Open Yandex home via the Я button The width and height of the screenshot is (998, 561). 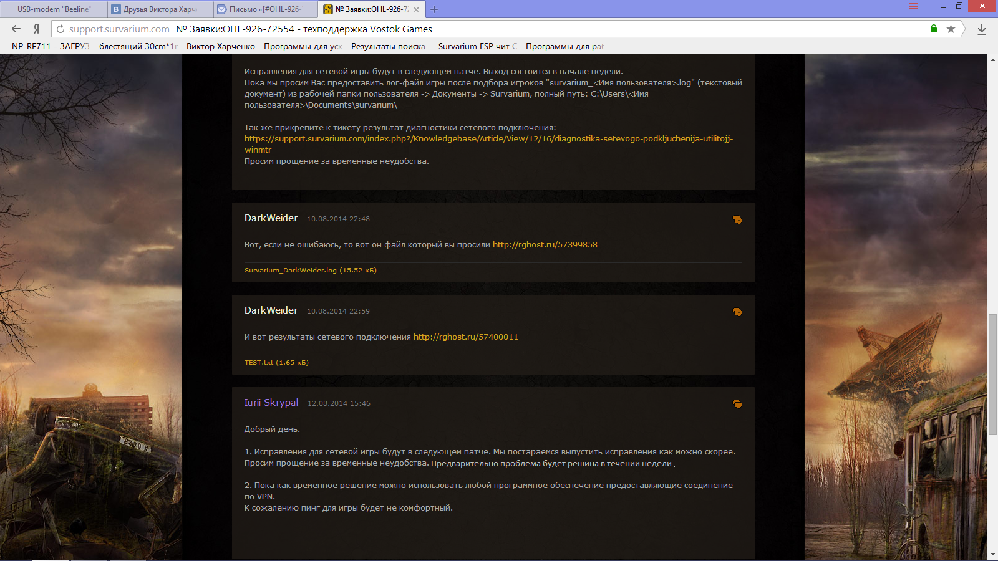point(37,29)
